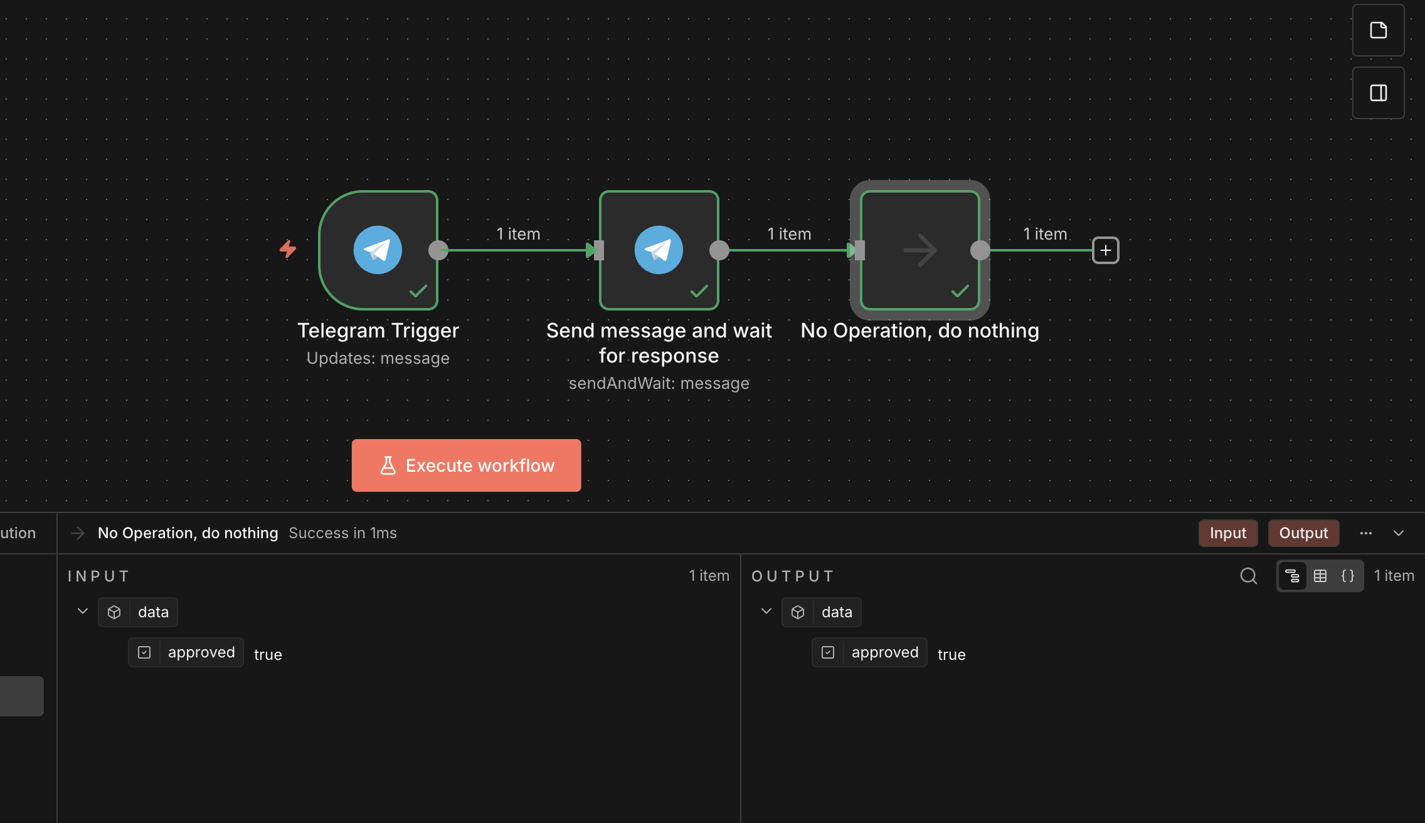
Task: Click the plus icon to add node
Action: click(1105, 250)
